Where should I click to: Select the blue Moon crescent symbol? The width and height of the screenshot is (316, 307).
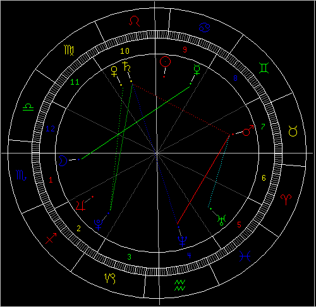(x=63, y=160)
